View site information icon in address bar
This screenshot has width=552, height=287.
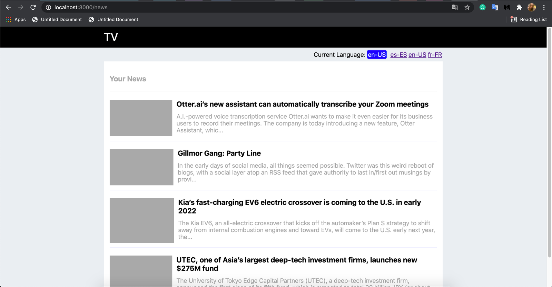pos(48,7)
